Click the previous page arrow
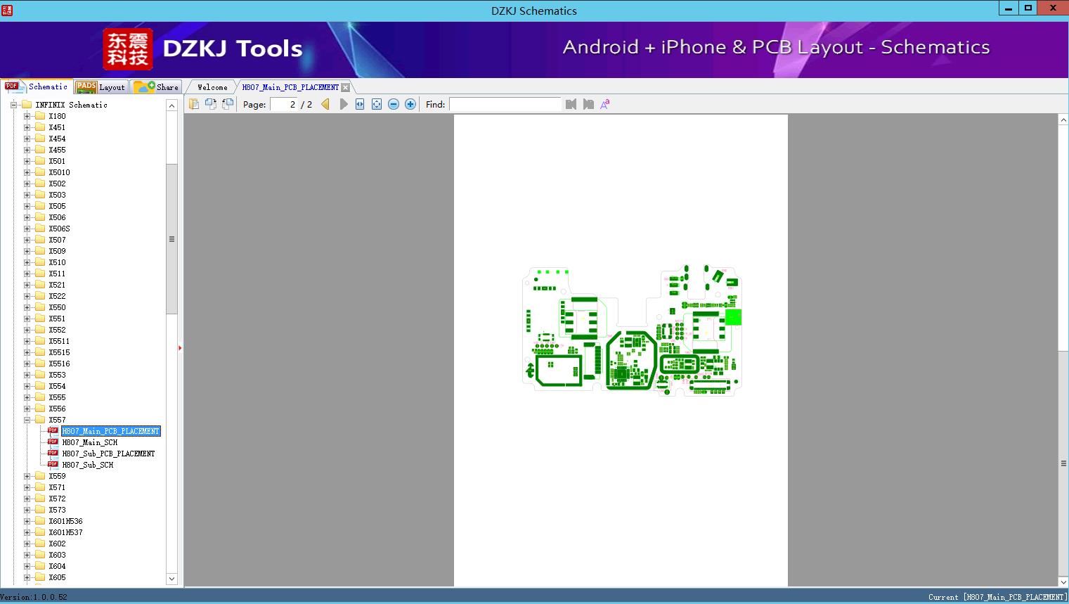The image size is (1069, 604). [x=325, y=104]
